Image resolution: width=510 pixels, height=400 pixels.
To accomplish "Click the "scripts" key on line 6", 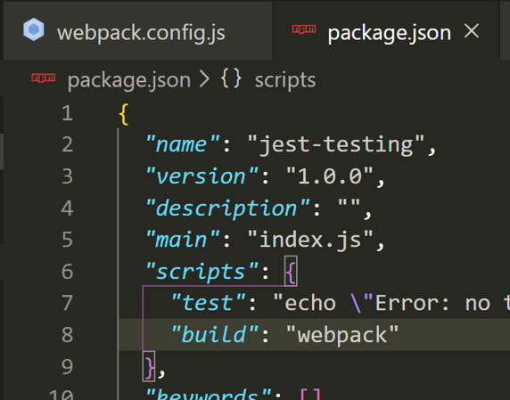I will tap(202, 272).
